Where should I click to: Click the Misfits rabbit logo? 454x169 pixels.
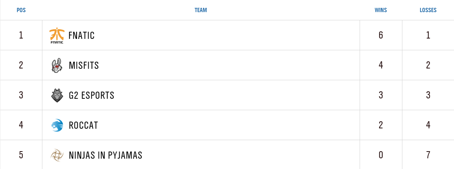[x=57, y=66]
